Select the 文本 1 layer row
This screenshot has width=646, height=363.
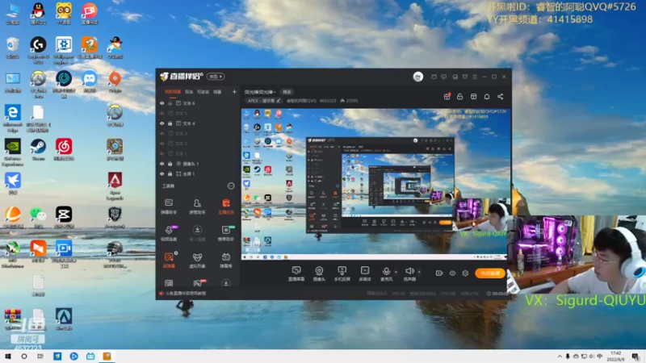click(x=197, y=153)
